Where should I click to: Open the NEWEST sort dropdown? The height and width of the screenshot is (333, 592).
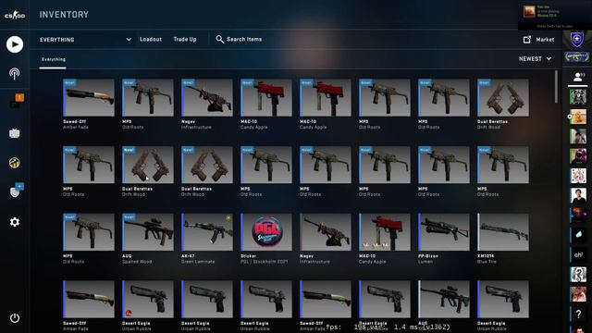pos(535,59)
